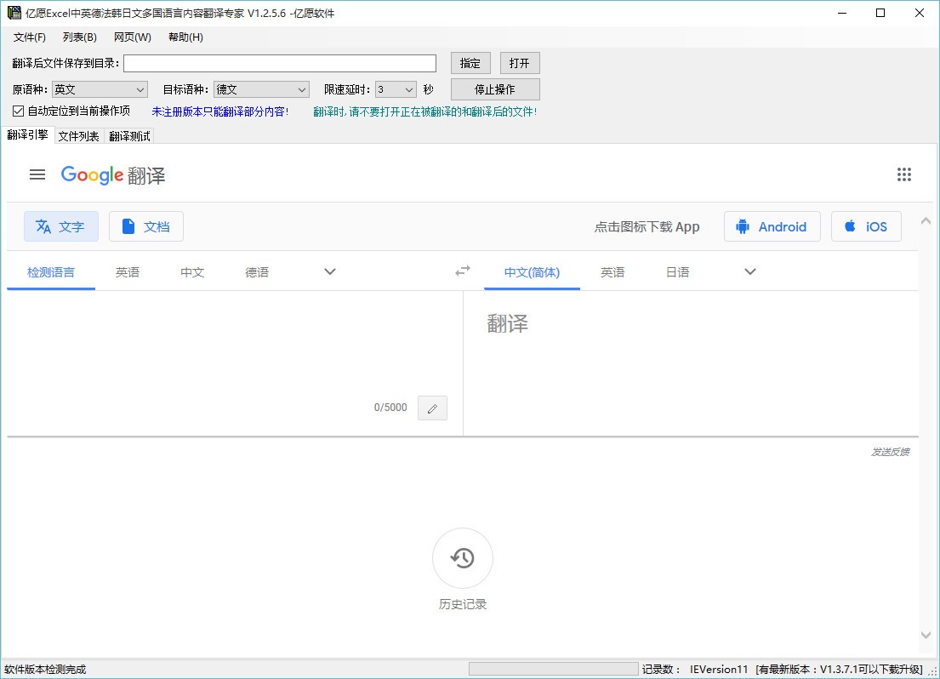Click the 记录数 status label
This screenshot has width=940, height=679.
tap(661, 670)
